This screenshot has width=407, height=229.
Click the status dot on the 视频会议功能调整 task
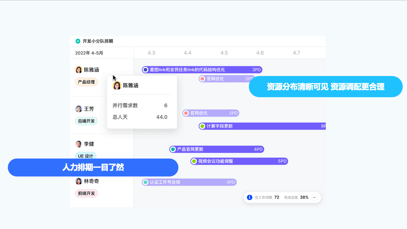coord(194,161)
